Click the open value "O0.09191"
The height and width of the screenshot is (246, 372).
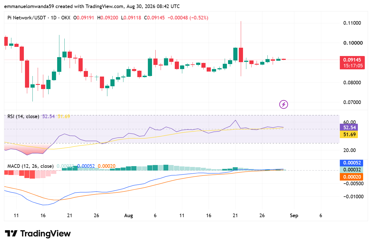pos(83,18)
